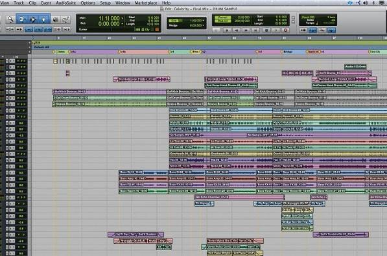
Task: Select the Grabber hand tool
Action: point(44,19)
